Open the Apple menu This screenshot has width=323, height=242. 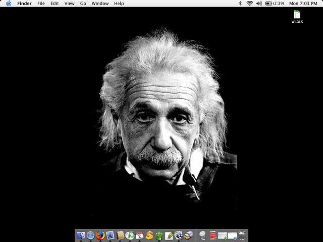tap(9, 4)
